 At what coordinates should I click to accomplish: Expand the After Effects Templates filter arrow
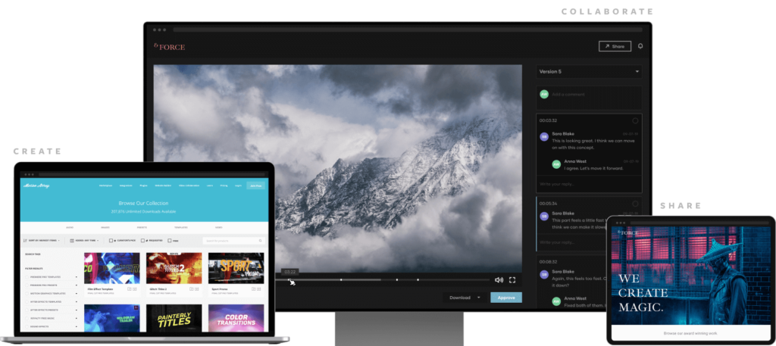pyautogui.click(x=77, y=301)
